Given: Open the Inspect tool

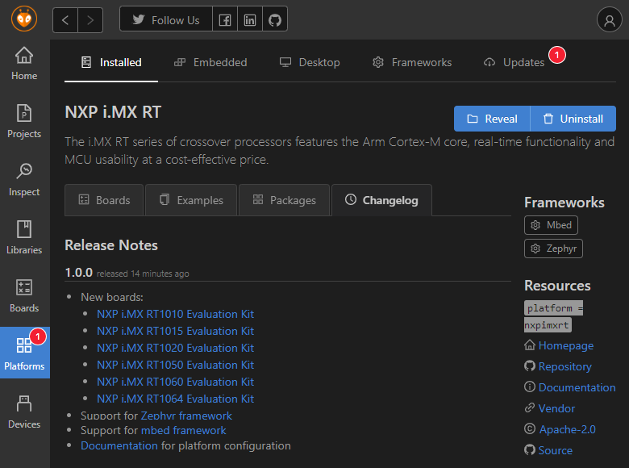Looking at the screenshot, I should pyautogui.click(x=24, y=180).
